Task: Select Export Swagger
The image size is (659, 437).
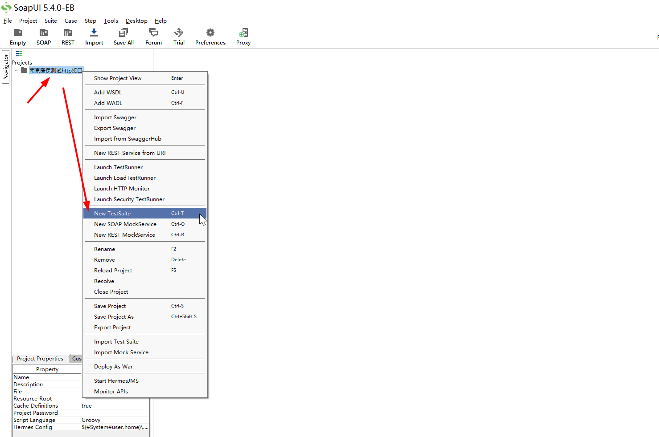Action: tap(145, 128)
